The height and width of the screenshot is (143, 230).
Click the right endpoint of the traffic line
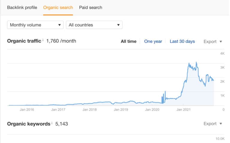(x=214, y=81)
